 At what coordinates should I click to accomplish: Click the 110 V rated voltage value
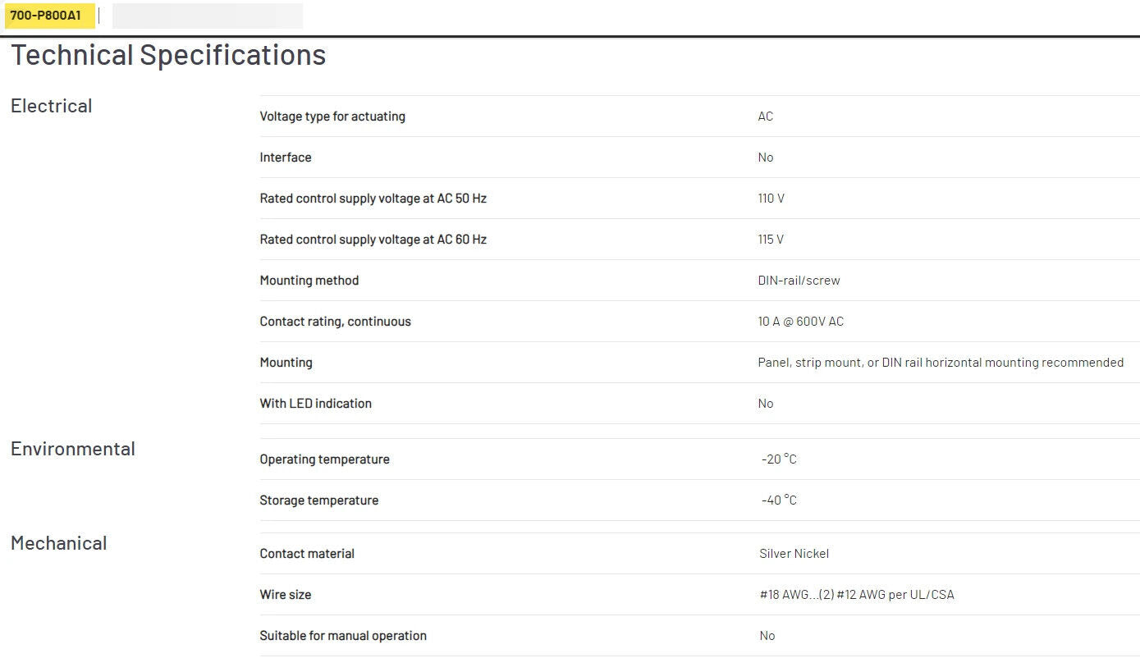click(771, 199)
